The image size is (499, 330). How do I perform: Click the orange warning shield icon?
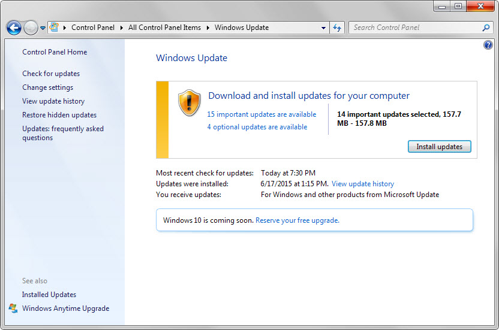[190, 102]
